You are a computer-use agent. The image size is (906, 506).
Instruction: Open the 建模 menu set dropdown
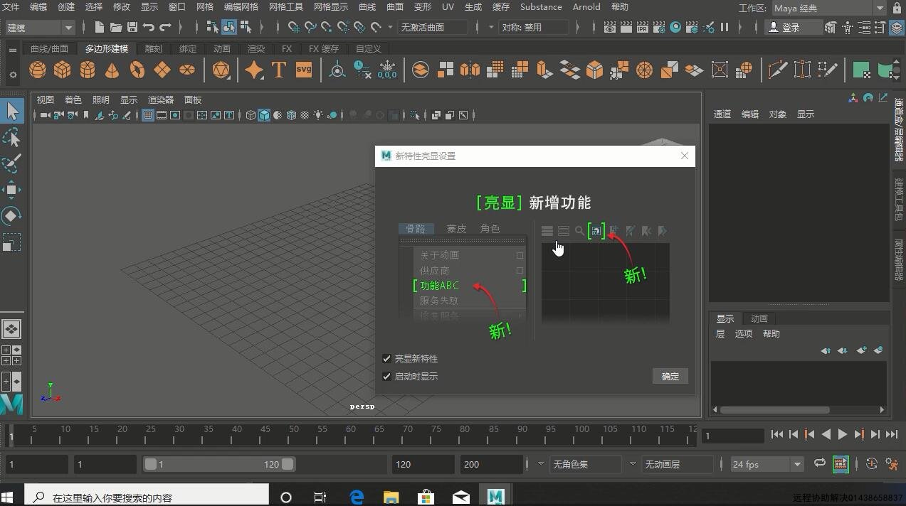coord(39,28)
